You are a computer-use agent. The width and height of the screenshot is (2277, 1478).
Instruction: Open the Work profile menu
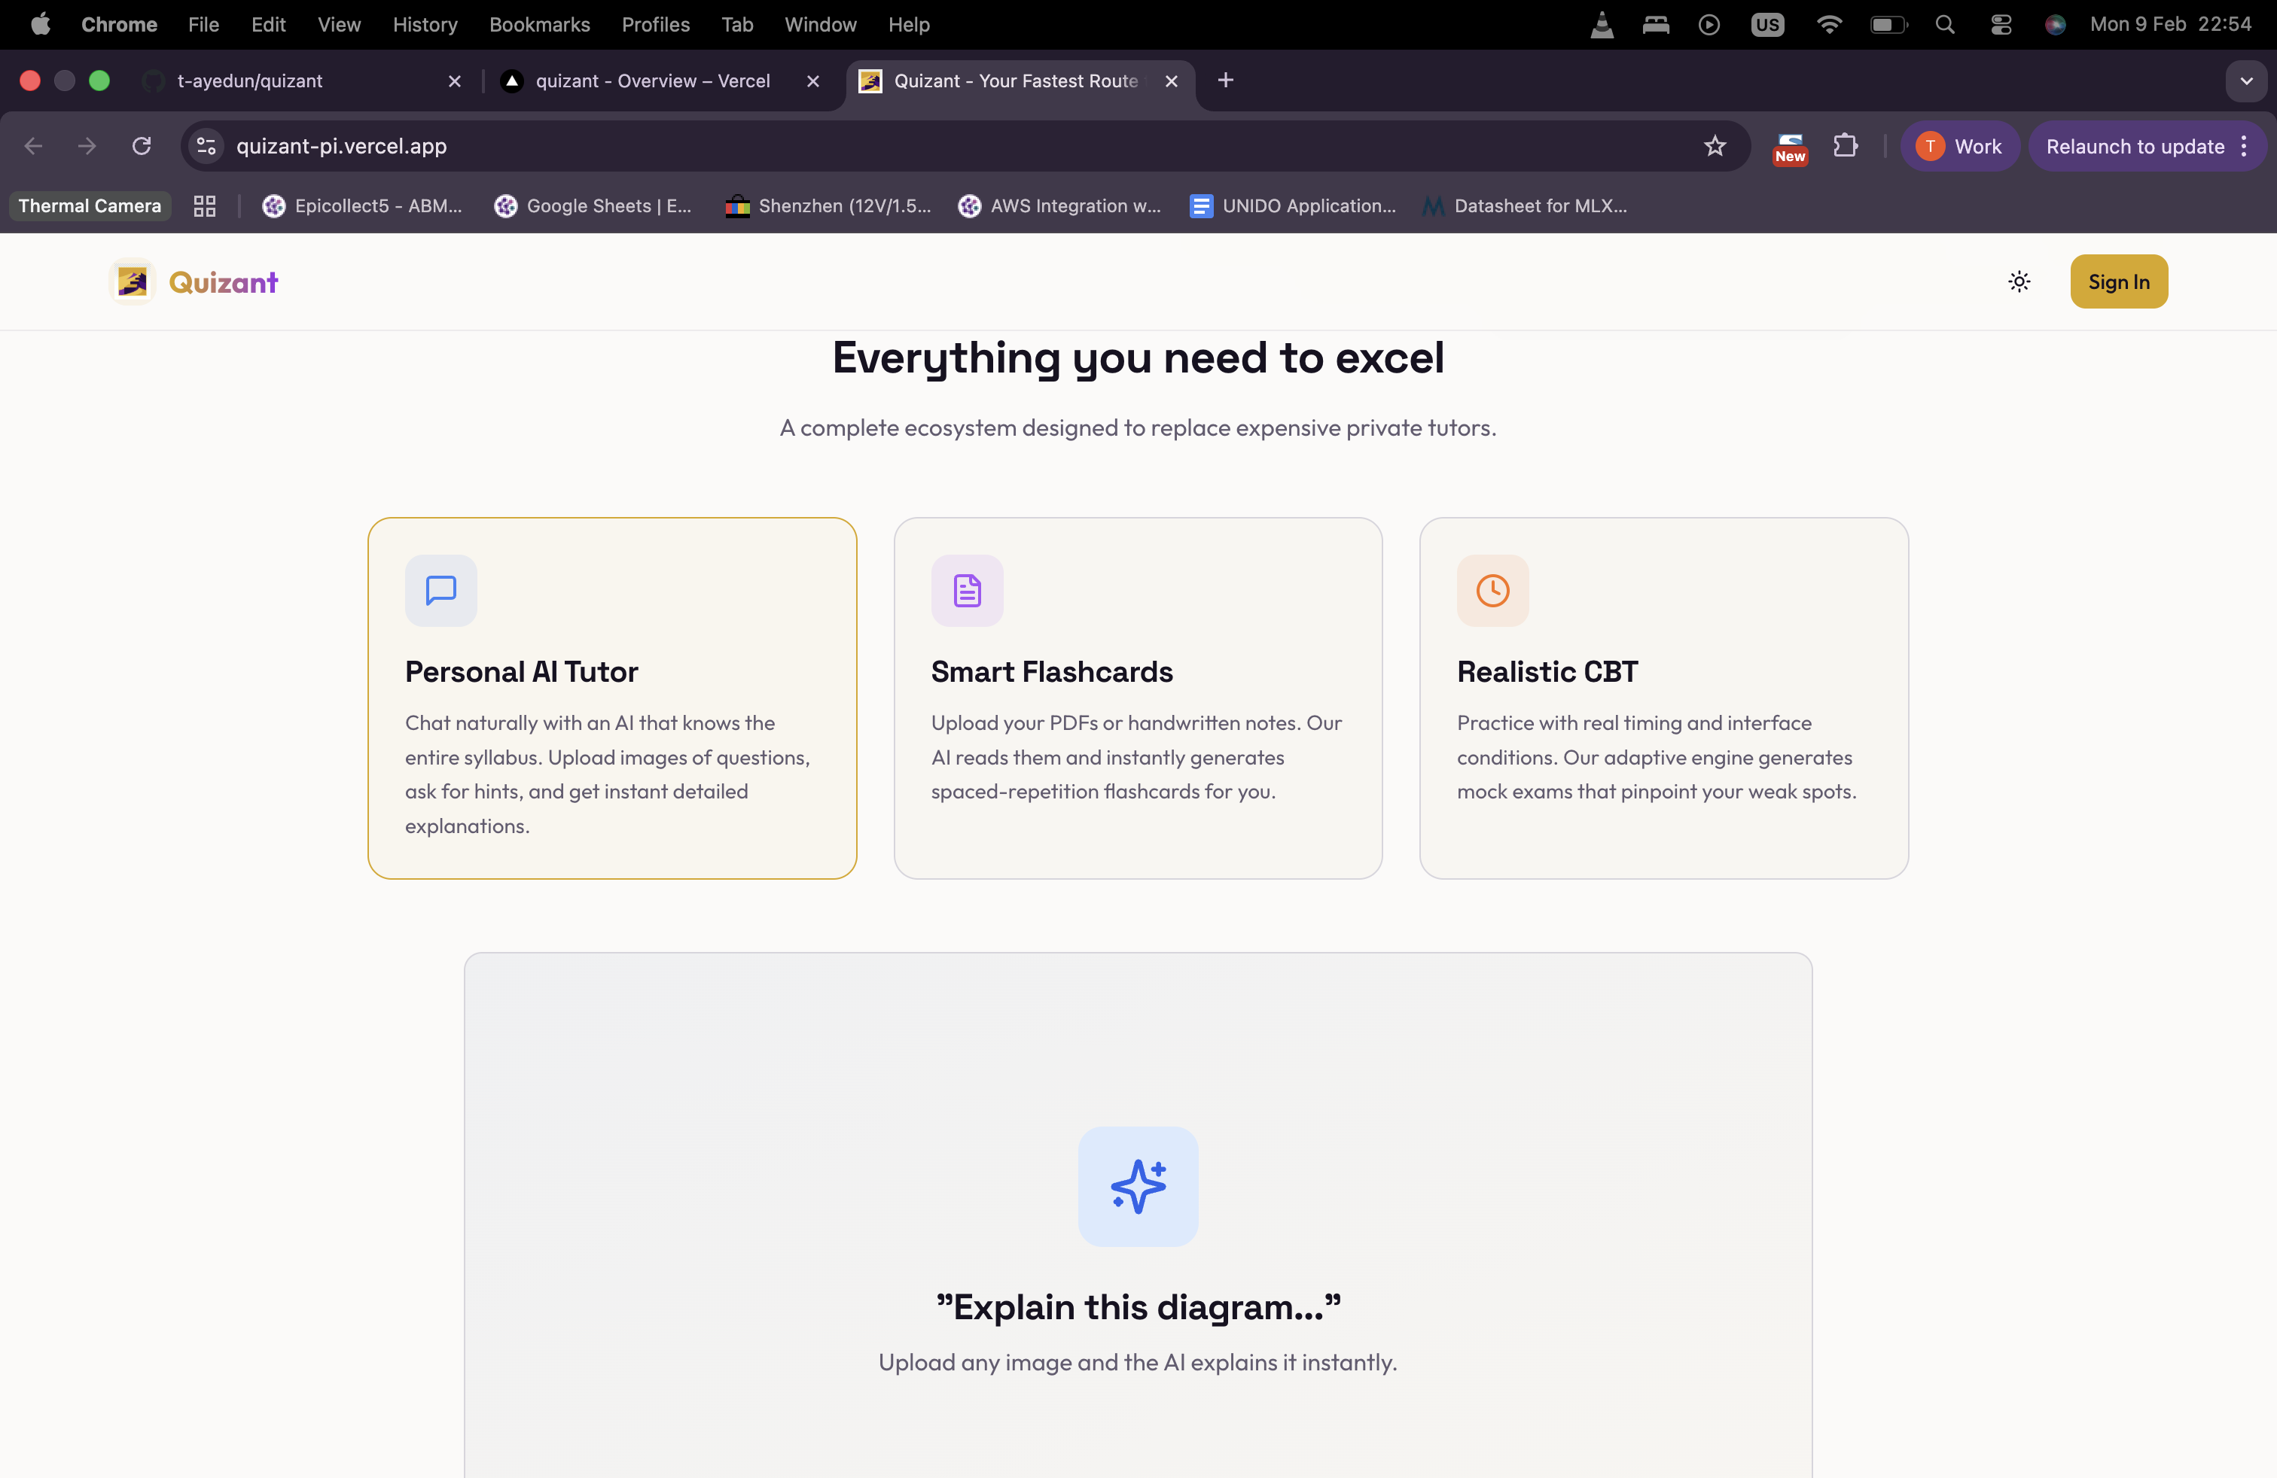[x=1958, y=146]
